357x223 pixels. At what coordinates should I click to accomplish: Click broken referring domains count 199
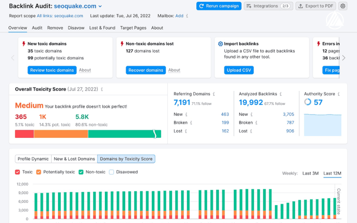pyautogui.click(x=225, y=123)
